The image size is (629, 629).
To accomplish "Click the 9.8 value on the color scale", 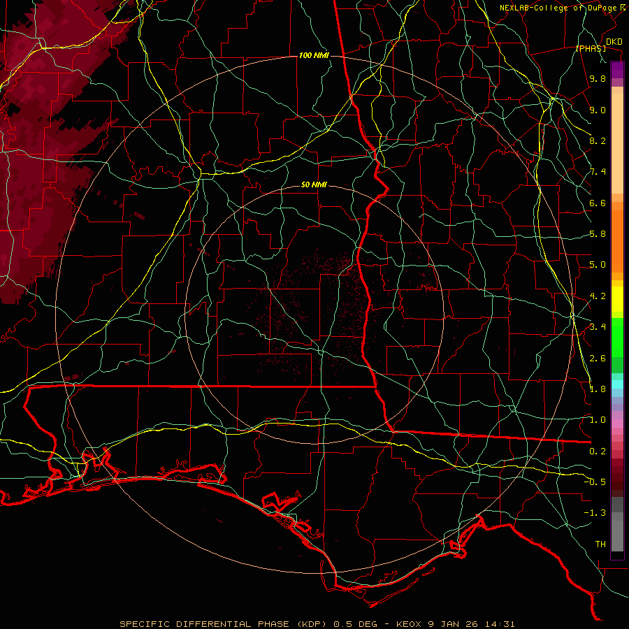I will (x=598, y=78).
